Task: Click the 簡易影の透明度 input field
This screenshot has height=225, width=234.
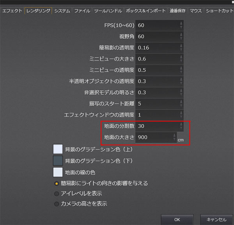Action: click(x=157, y=48)
